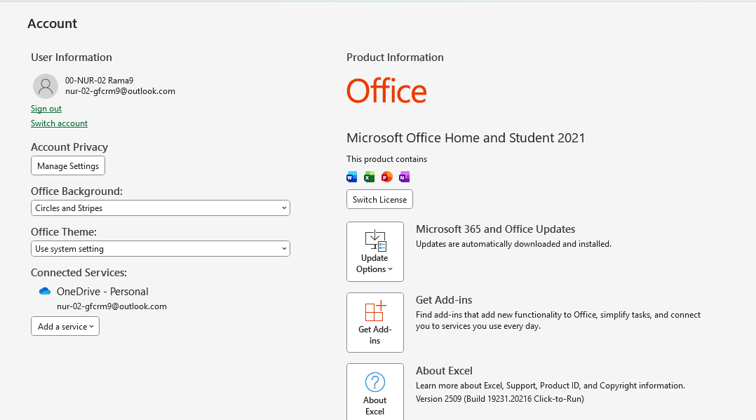Screen dimensions: 756x420
Task: Click the user profile avatar picture
Action: pyautogui.click(x=46, y=86)
